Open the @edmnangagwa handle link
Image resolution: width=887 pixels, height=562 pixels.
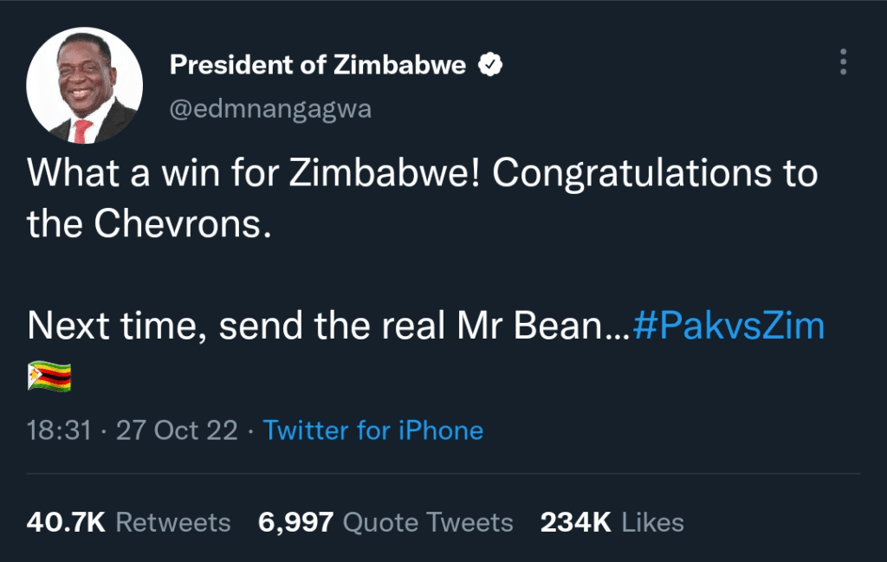pos(269,110)
